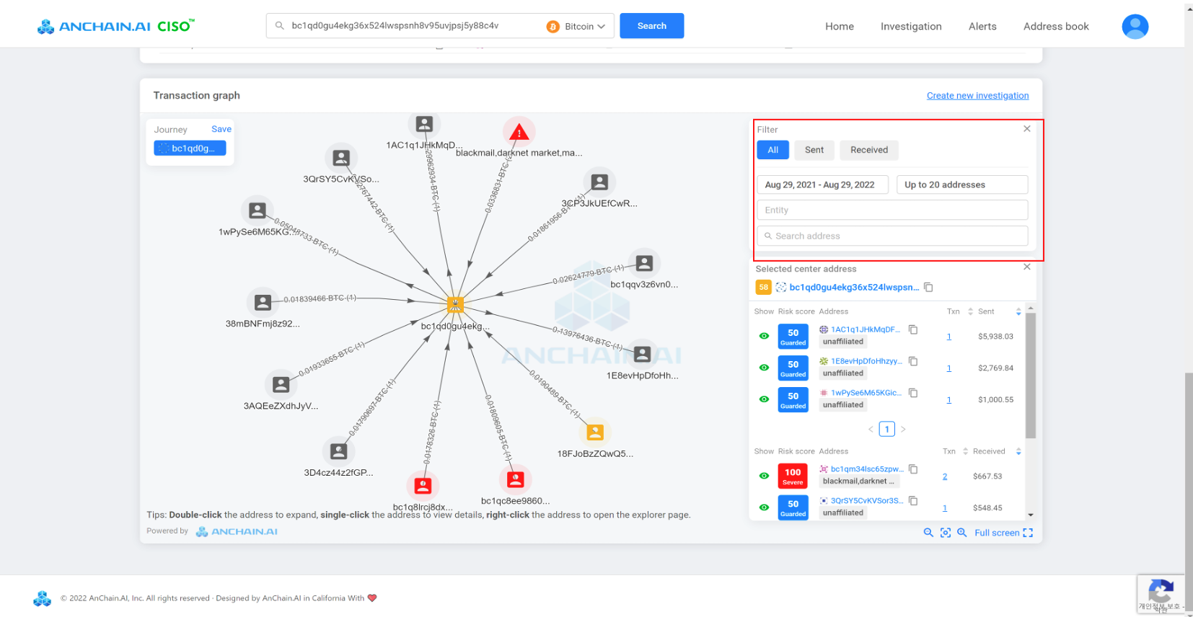Sort received table by Txn column
Screen dimensions: 1193x617
[965, 451]
